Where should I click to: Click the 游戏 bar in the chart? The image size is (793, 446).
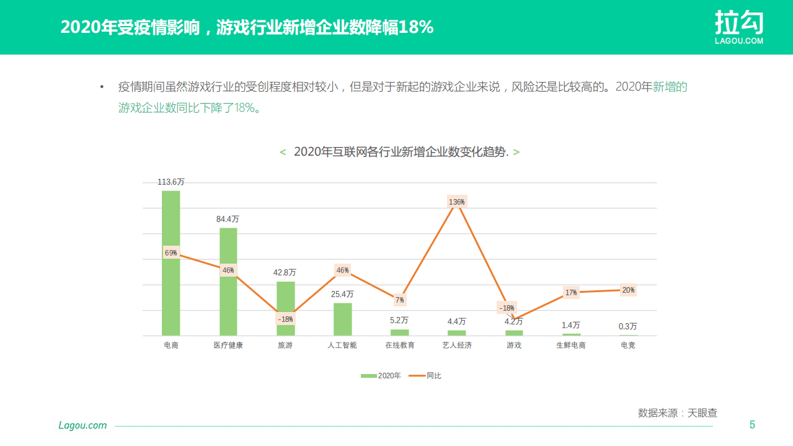[513, 332]
